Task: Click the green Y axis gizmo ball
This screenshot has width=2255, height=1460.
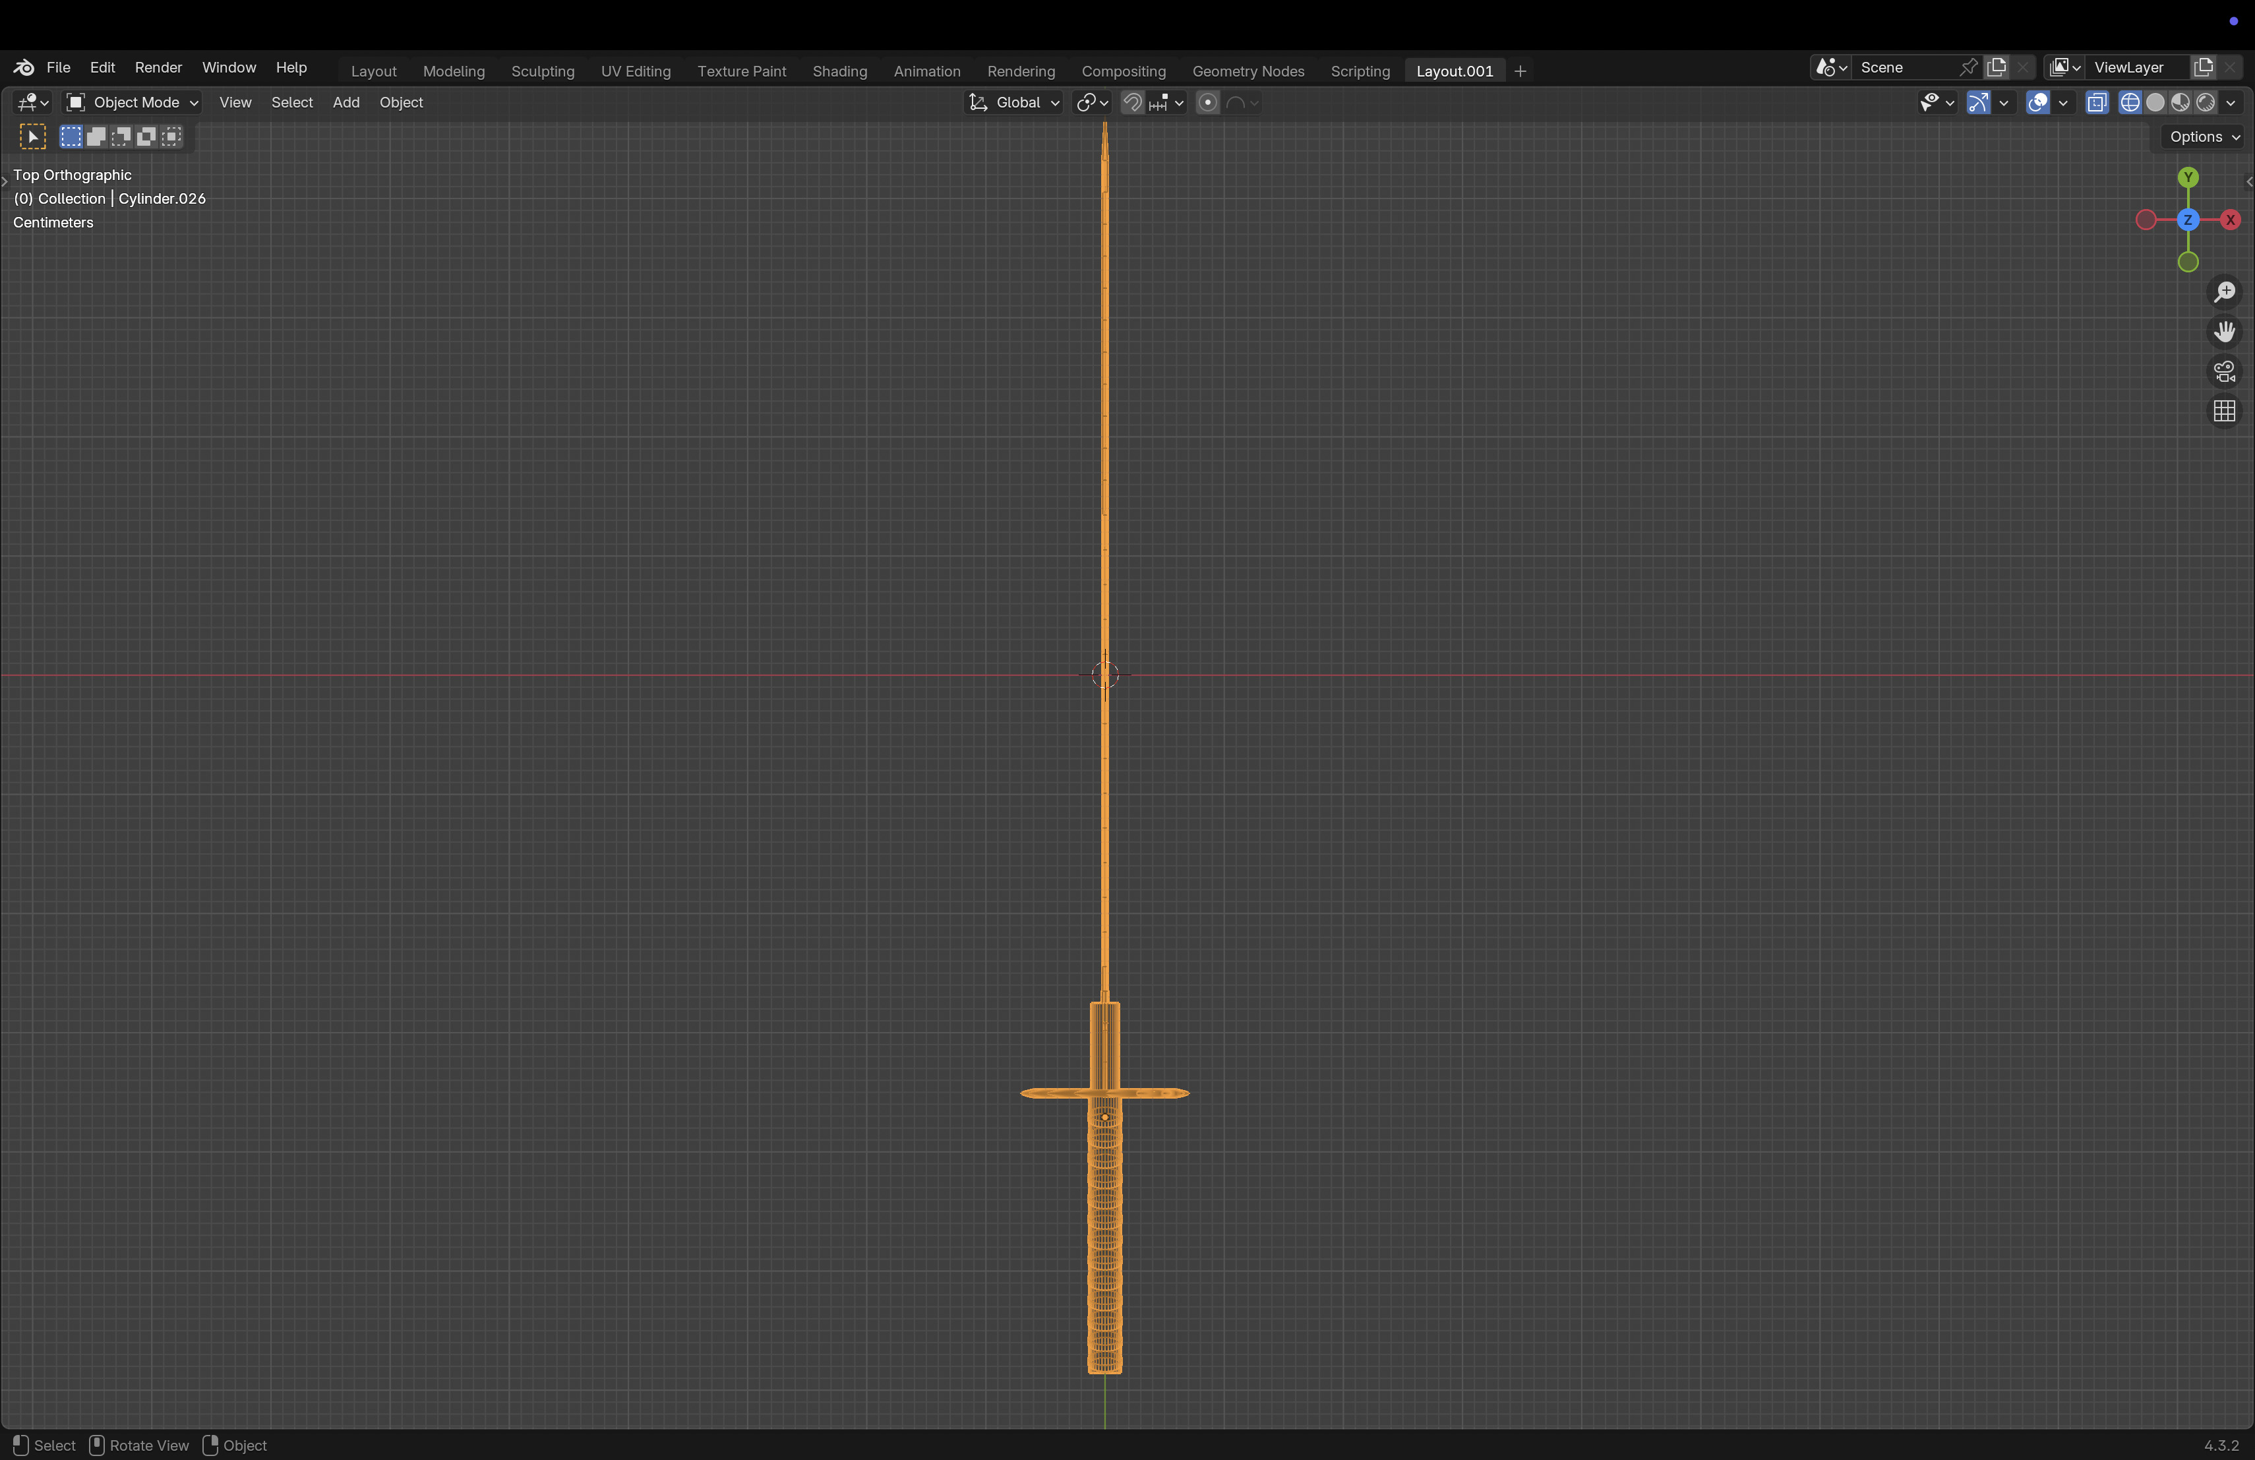Action: (2188, 177)
